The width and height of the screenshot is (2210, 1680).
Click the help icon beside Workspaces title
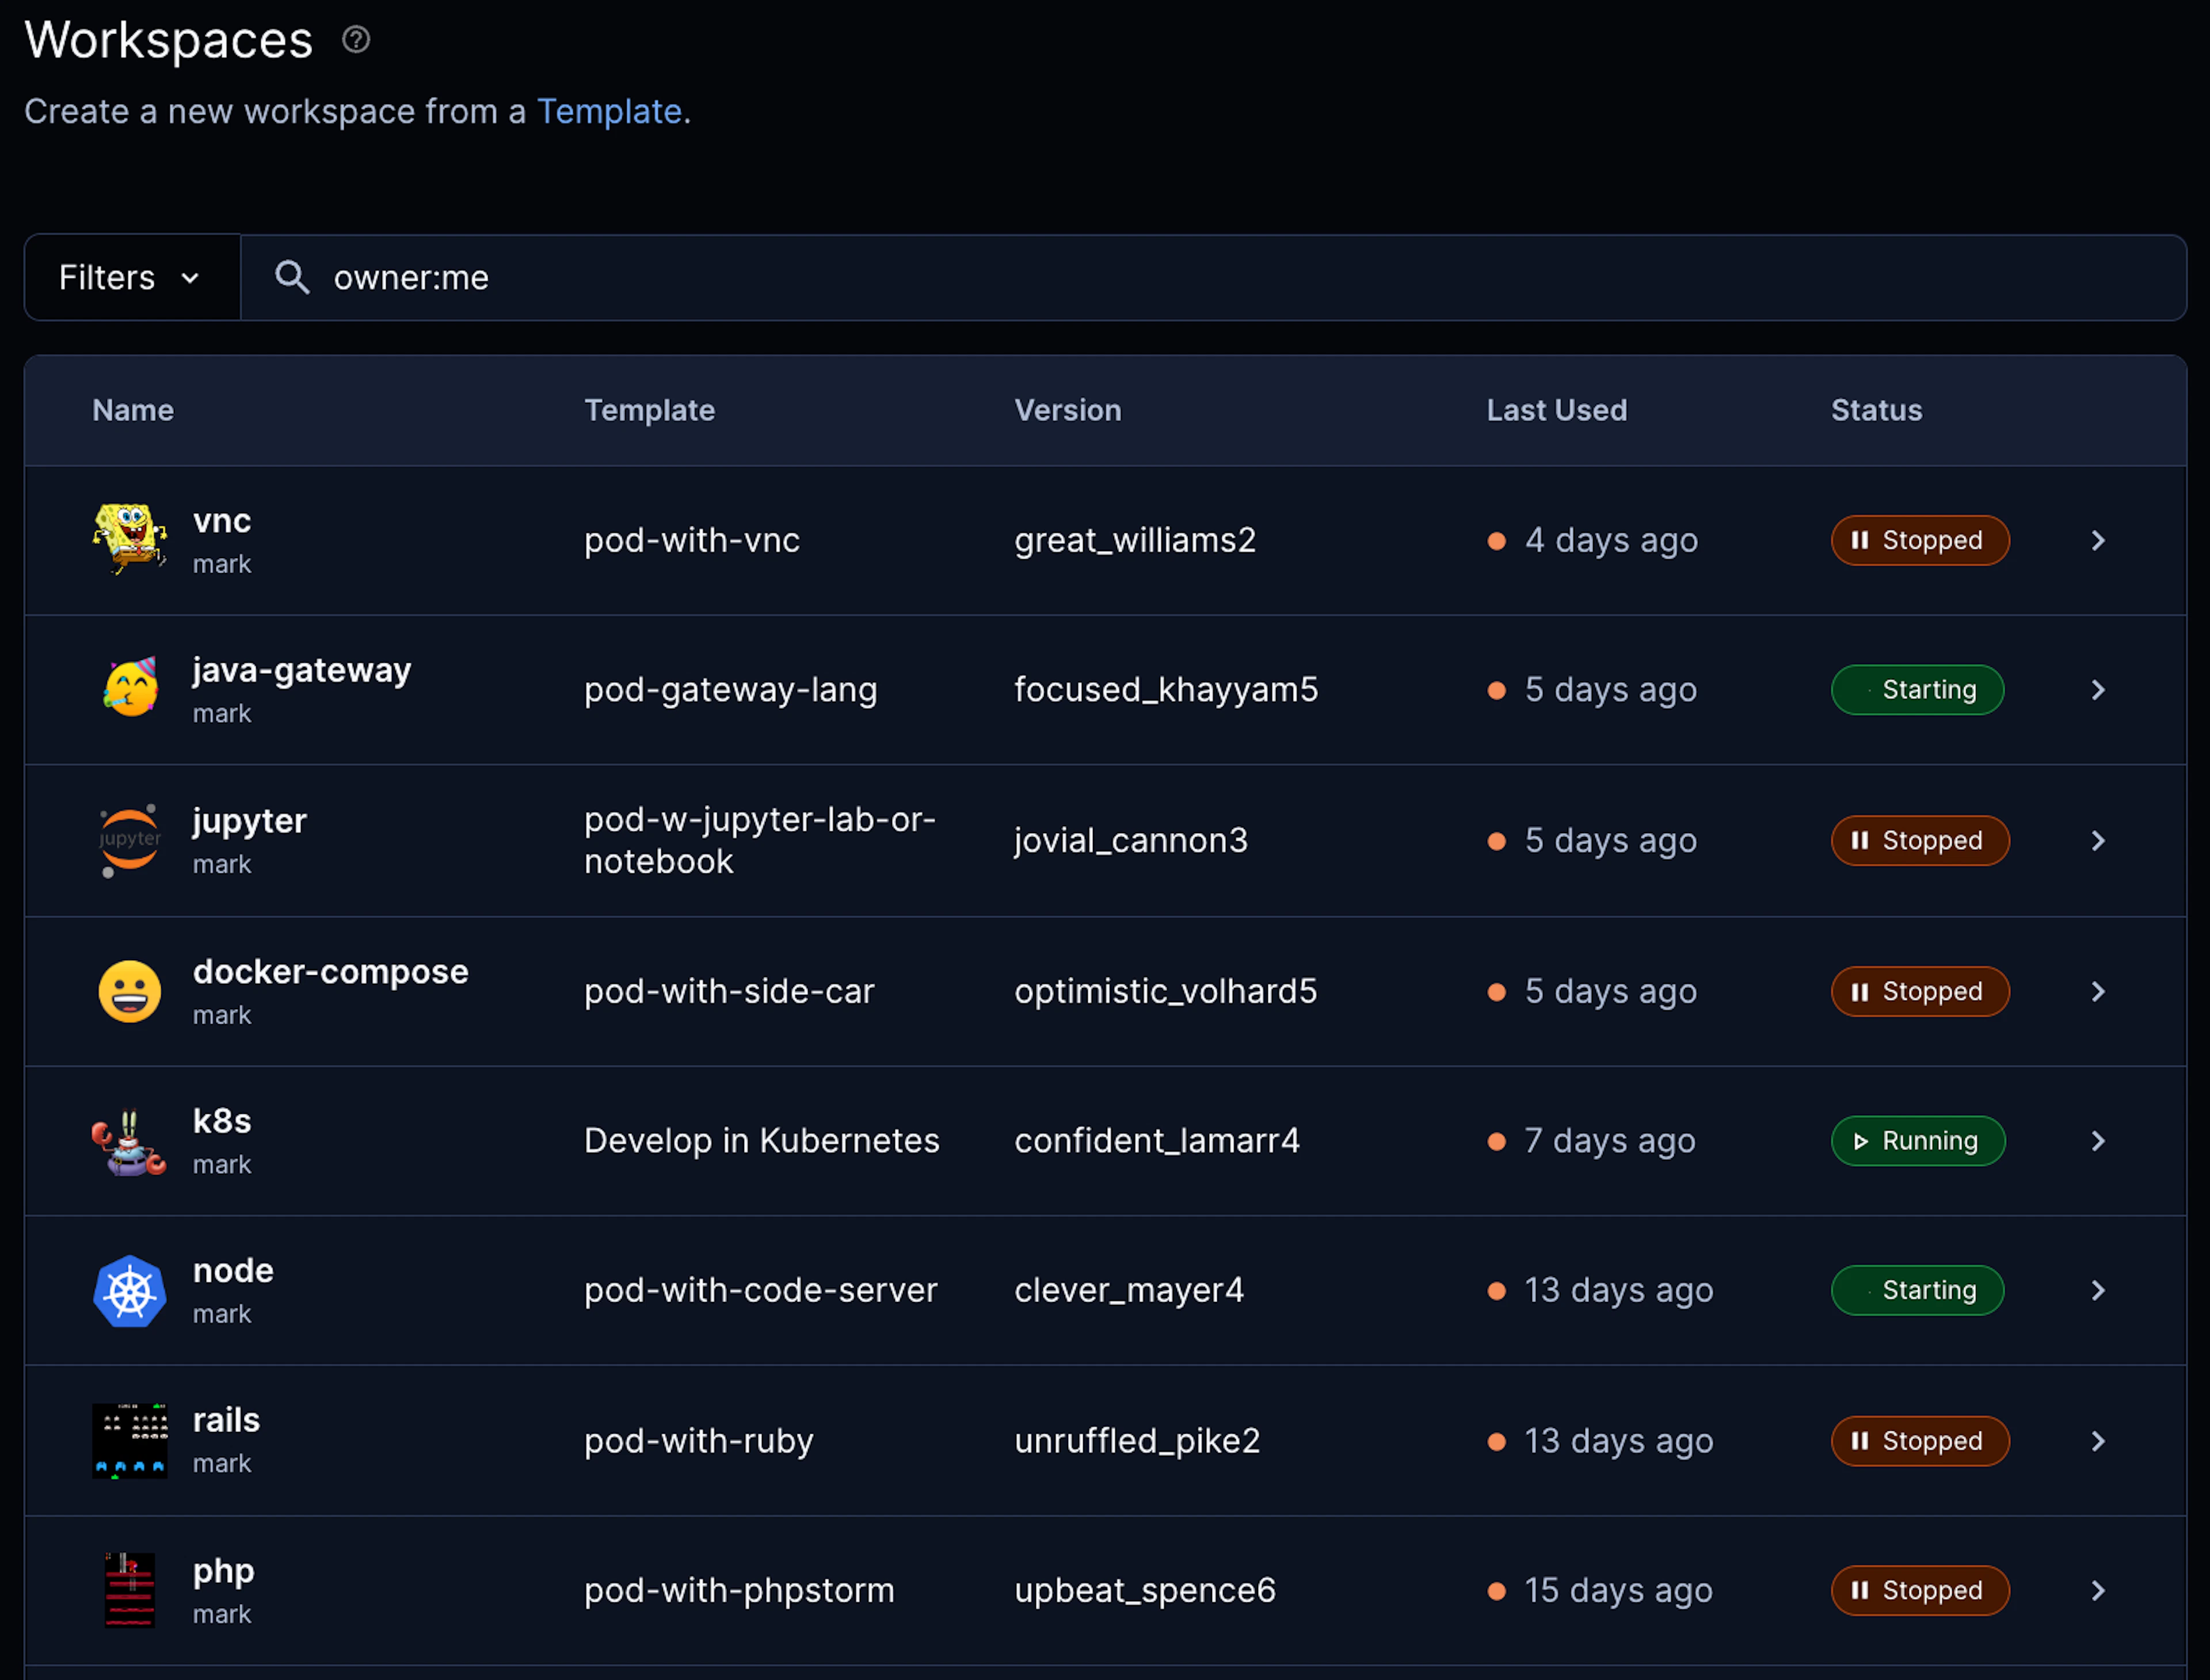[356, 40]
